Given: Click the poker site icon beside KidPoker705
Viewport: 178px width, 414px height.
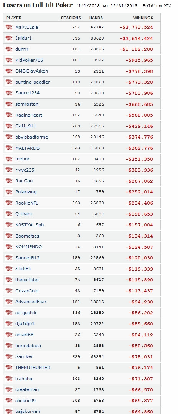Looking at the screenshot, I should [x=9, y=60].
